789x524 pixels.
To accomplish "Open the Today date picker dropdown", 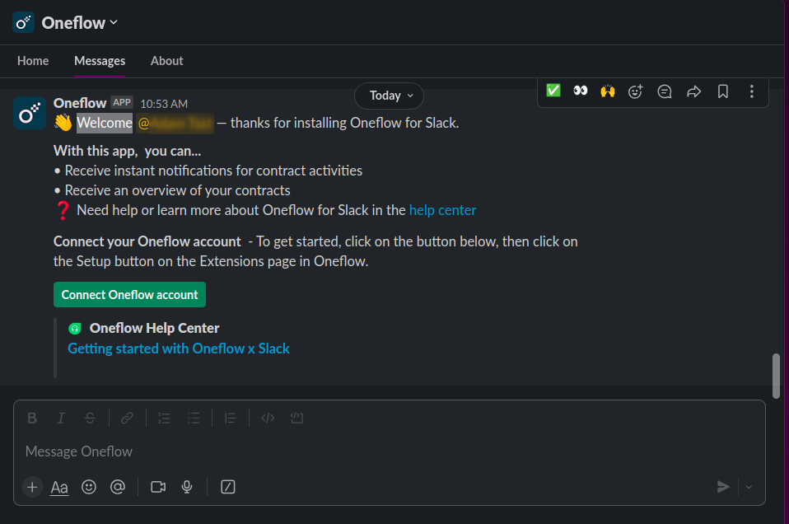I will pos(388,96).
